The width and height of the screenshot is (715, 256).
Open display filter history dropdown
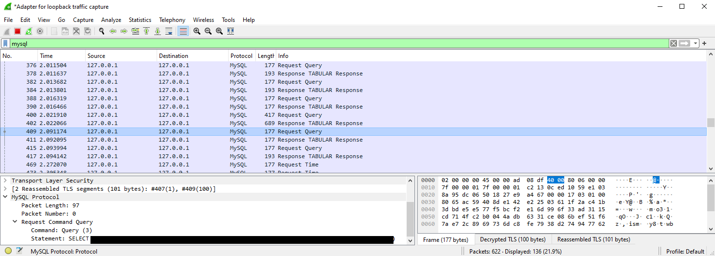pyautogui.click(x=696, y=43)
